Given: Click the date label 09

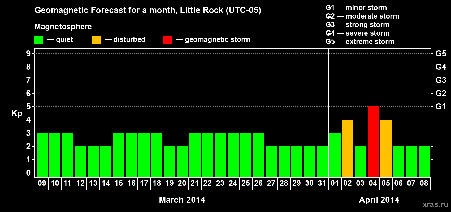Looking at the screenshot, I should tap(42, 183).
